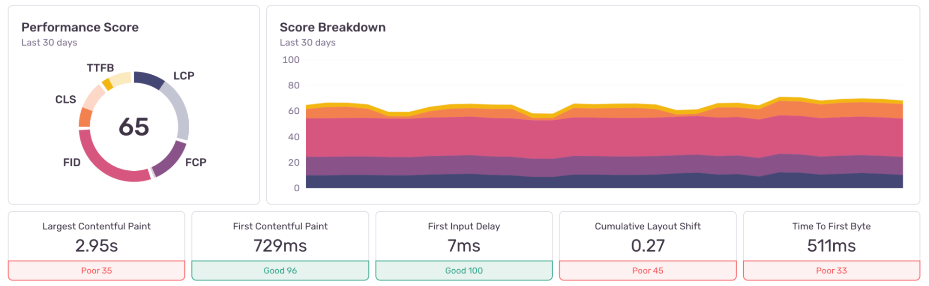Click the dark navy area in the breakdown chart
Viewport: 929px width, 286px height.
604,182
